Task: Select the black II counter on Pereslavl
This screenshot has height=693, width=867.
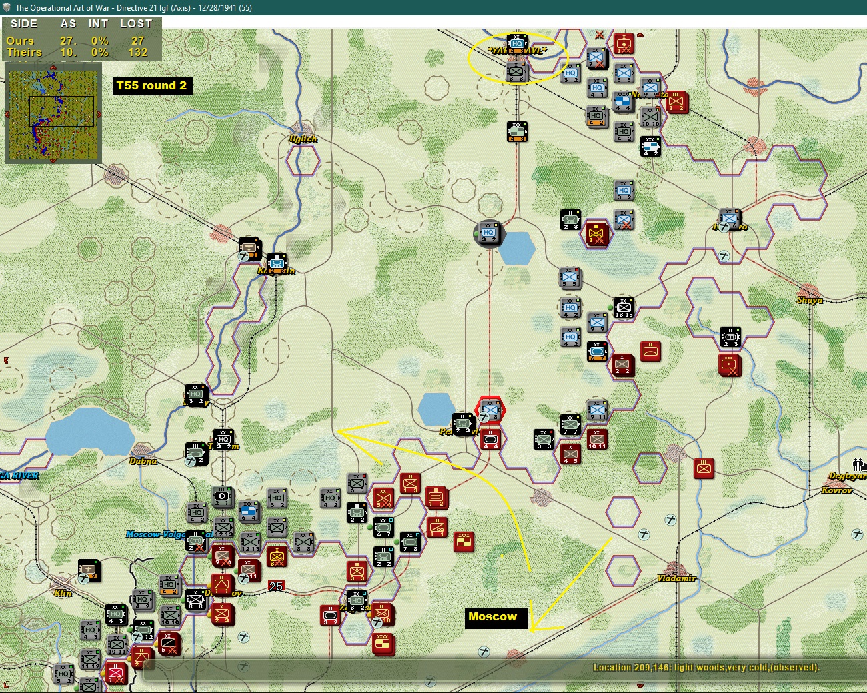Action: click(x=463, y=424)
